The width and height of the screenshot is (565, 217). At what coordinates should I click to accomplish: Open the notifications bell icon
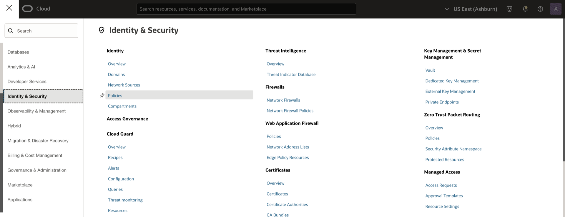(525, 9)
